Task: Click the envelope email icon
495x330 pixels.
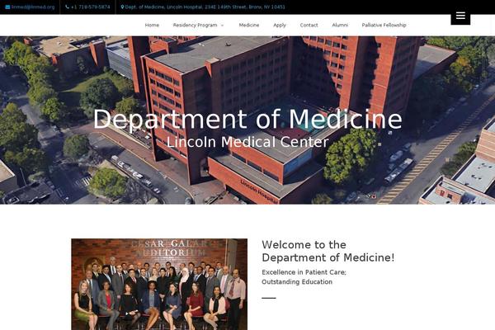Action: (7, 7)
